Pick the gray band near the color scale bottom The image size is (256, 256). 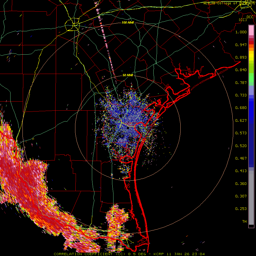click(x=251, y=198)
